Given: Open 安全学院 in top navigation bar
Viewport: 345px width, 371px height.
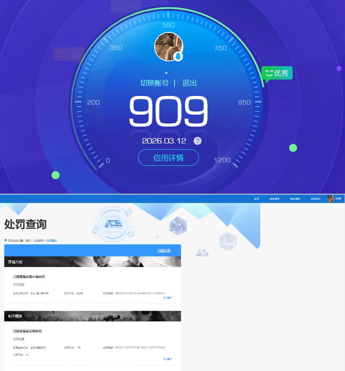Looking at the screenshot, I should click(295, 199).
